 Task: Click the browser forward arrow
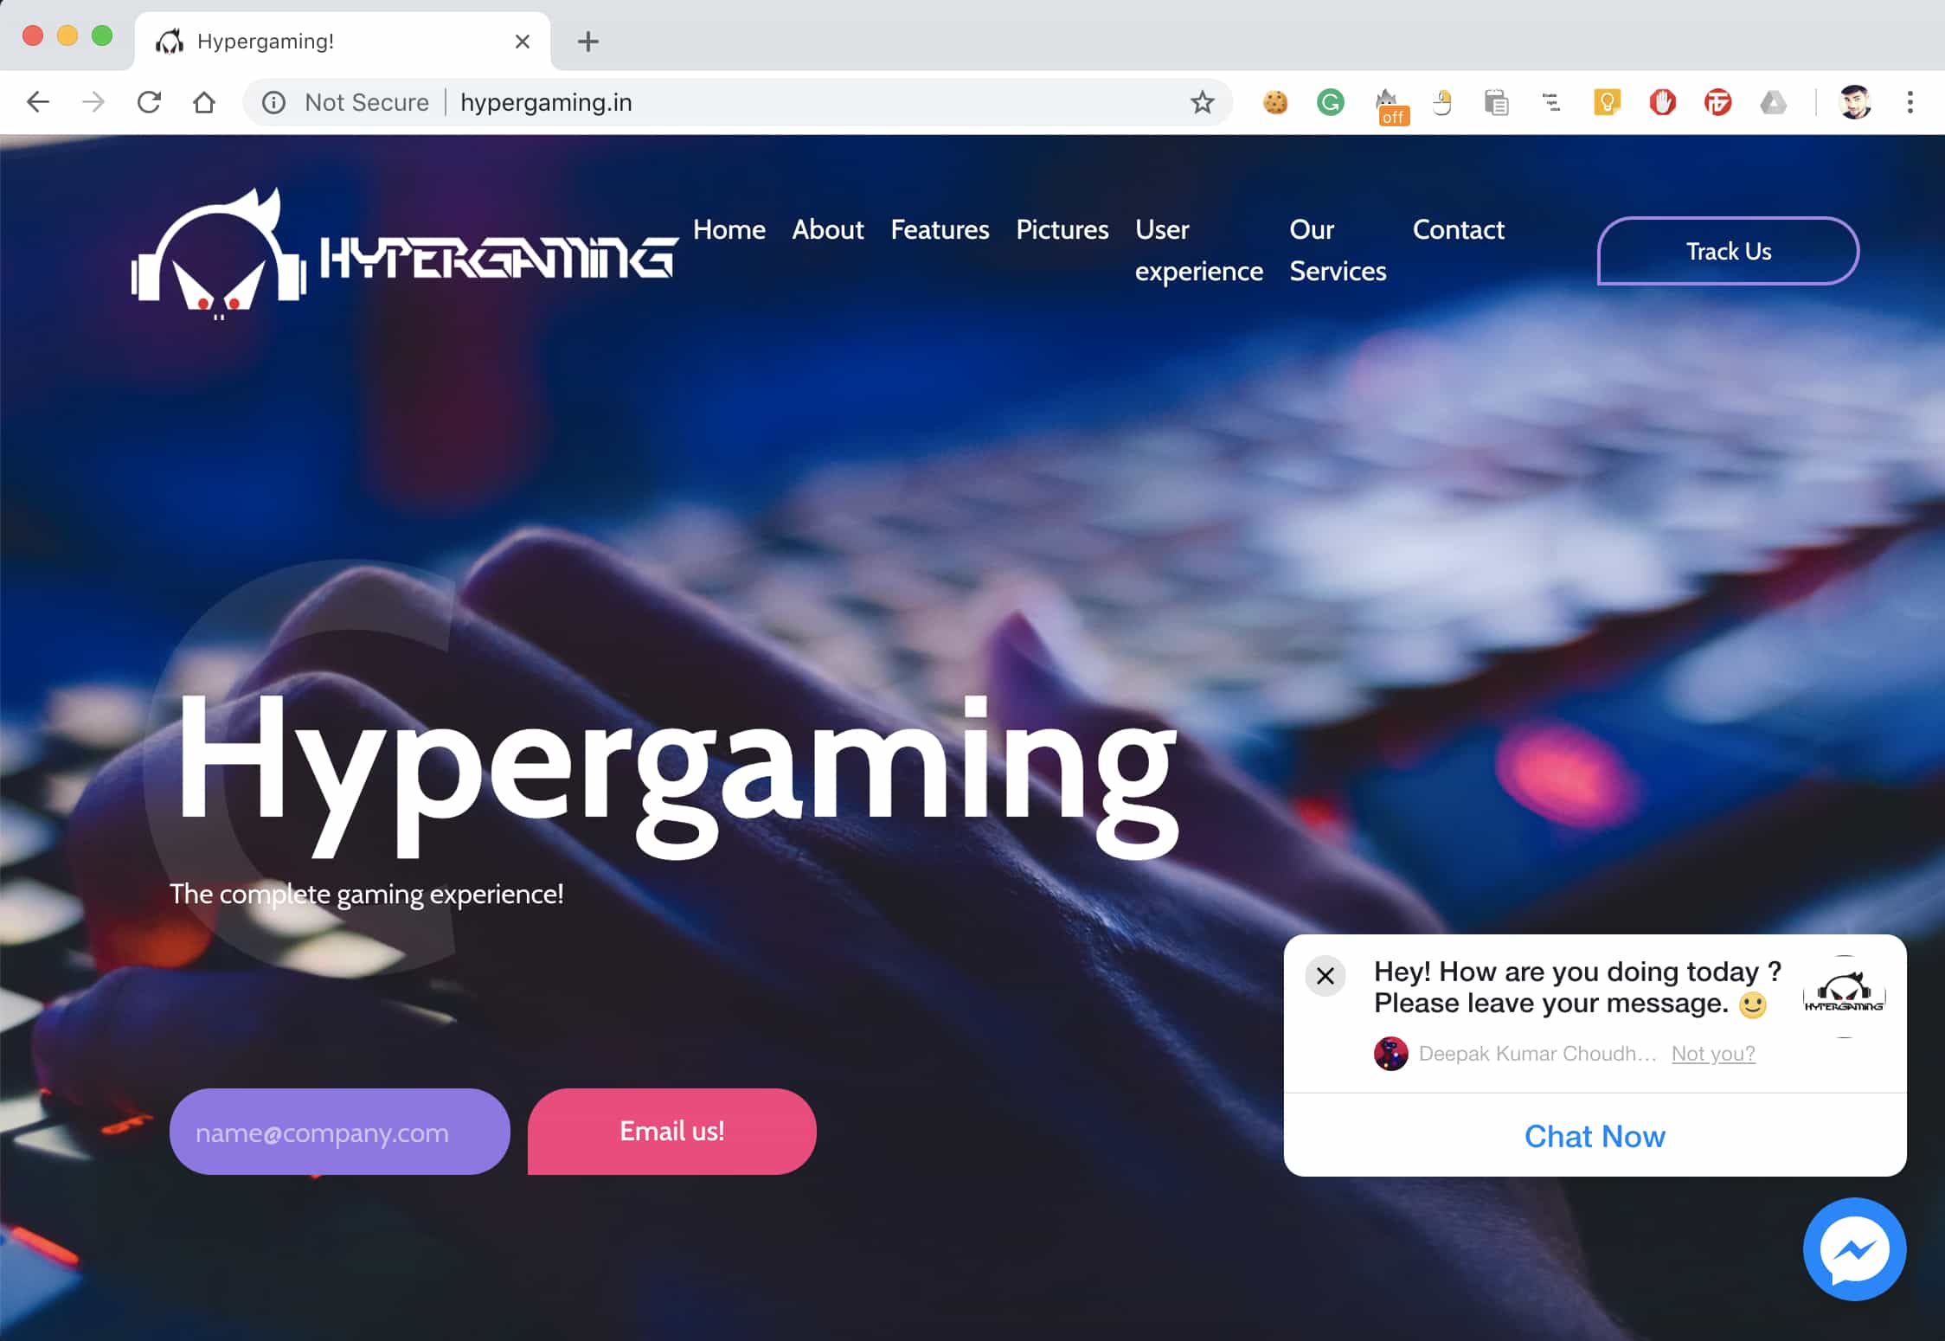(x=93, y=102)
